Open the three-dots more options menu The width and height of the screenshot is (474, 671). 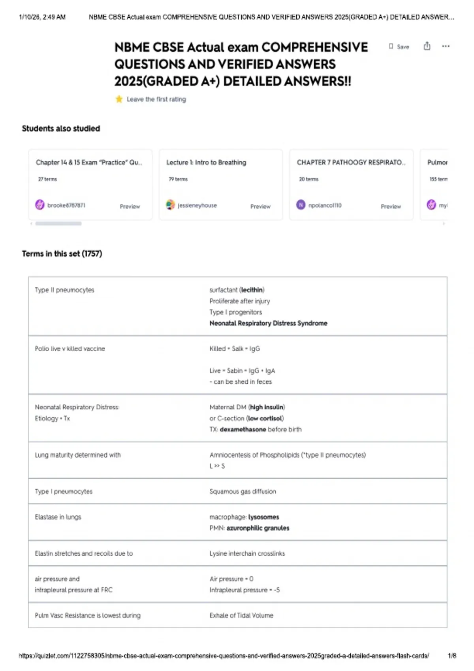(446, 46)
